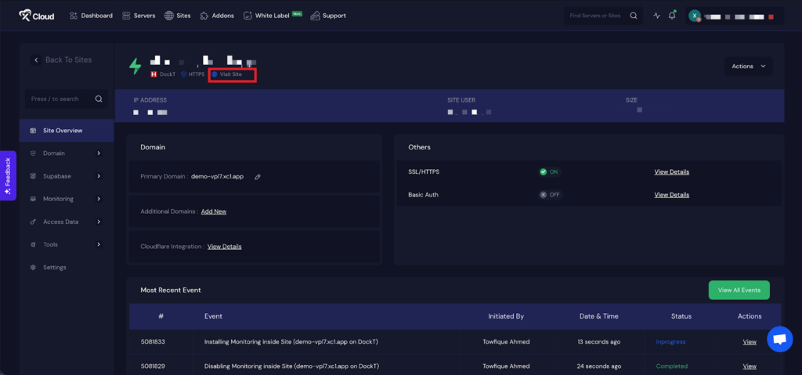This screenshot has width=802, height=375.
Task: Edit primary domain with pencil icon
Action: coord(258,177)
